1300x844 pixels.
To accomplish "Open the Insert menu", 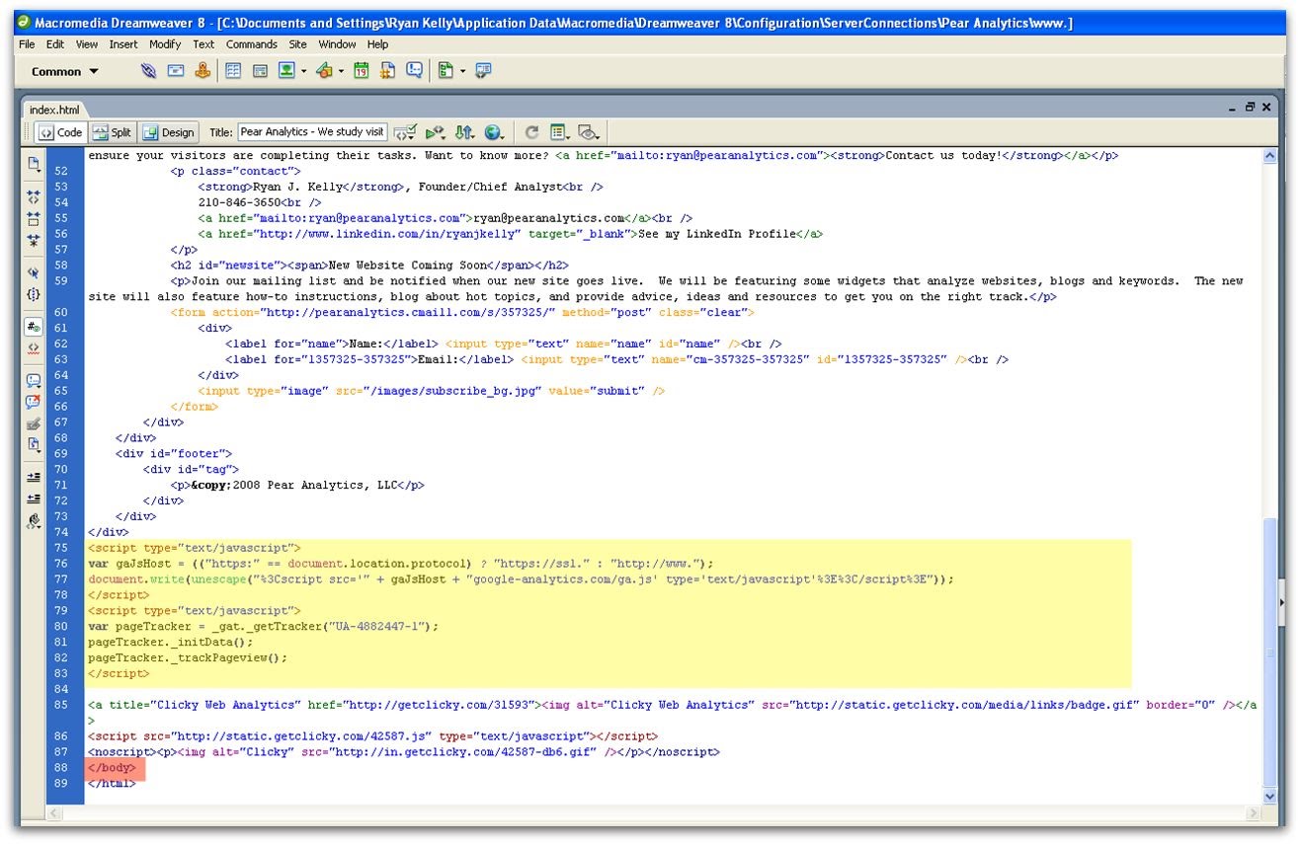I will point(123,44).
